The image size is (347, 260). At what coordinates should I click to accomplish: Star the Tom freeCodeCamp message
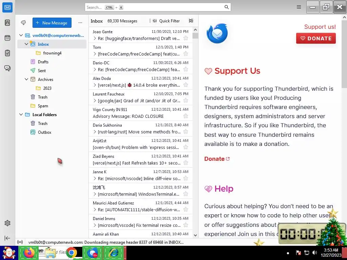coord(186,54)
